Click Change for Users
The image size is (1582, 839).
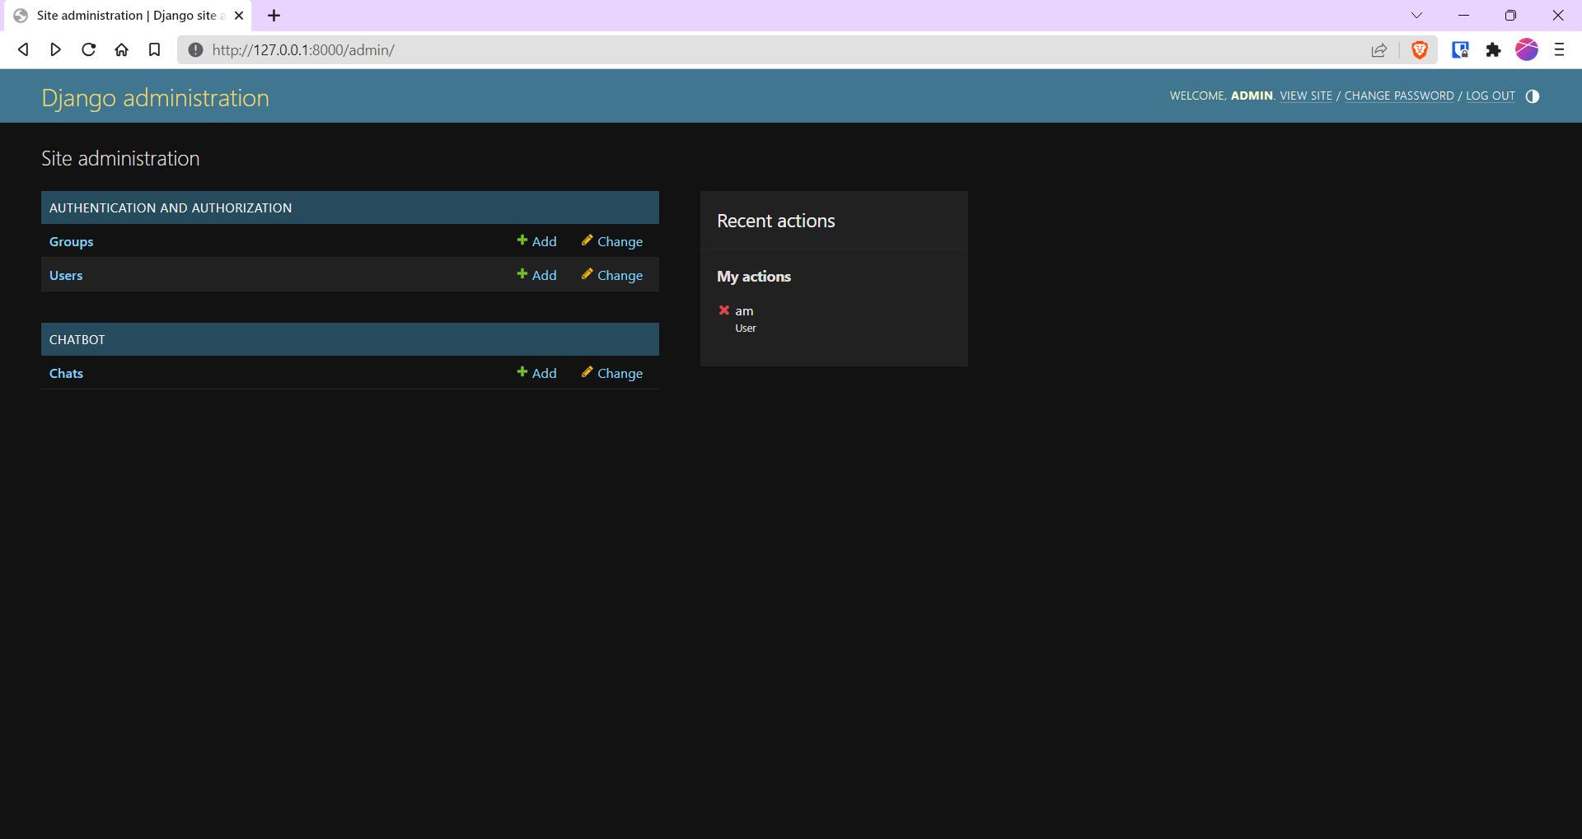(612, 275)
